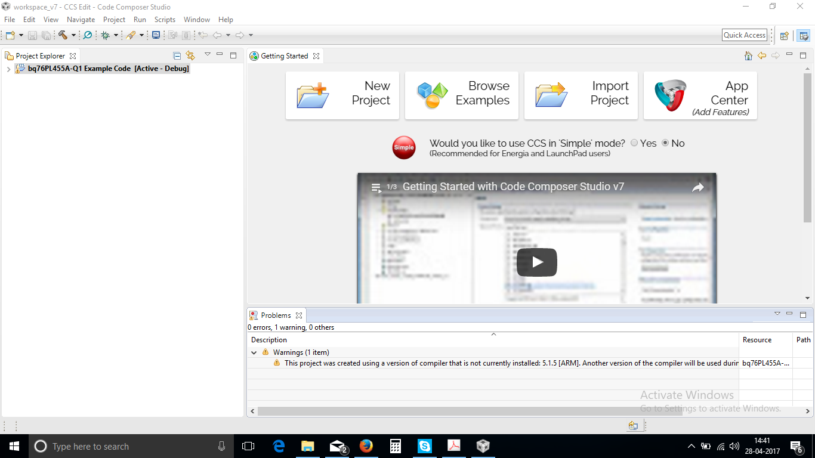
Task: Maximize the Problems panel
Action: click(x=803, y=314)
